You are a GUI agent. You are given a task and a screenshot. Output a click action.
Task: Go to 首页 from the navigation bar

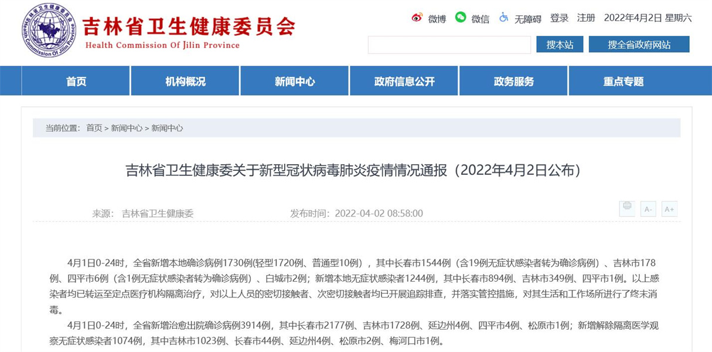[76, 81]
